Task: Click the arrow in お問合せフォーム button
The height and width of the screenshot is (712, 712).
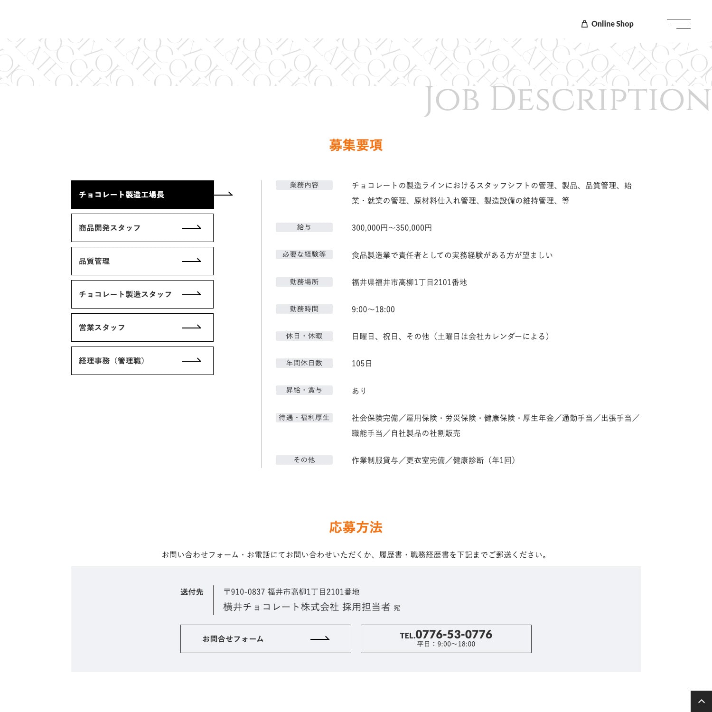Action: [x=320, y=639]
